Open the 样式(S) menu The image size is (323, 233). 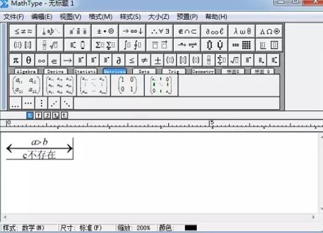click(x=130, y=17)
